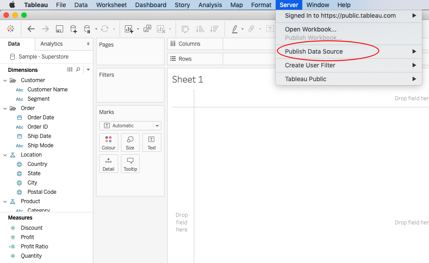Click the Text marks card button

point(152,142)
